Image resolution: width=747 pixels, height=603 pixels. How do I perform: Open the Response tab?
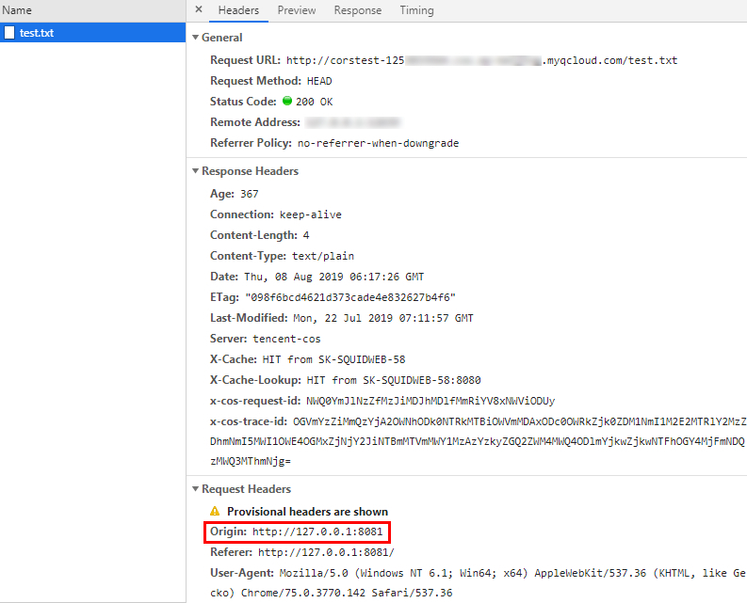coord(357,10)
